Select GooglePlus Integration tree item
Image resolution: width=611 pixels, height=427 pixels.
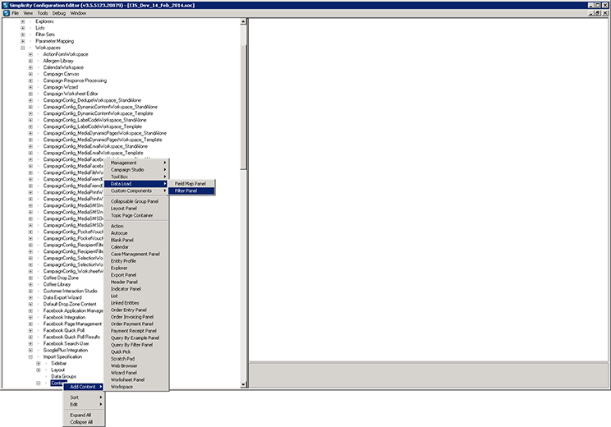pos(66,351)
